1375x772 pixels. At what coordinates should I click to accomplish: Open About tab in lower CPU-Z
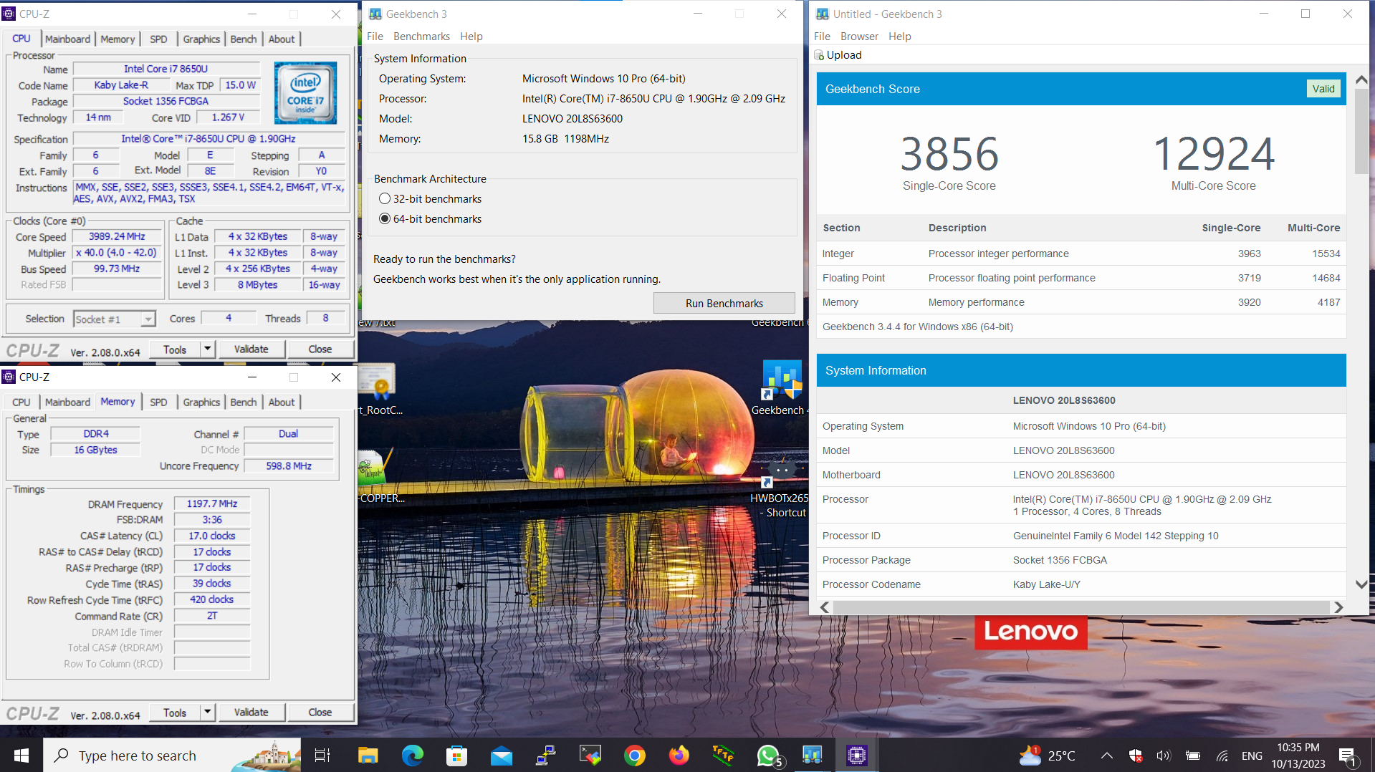pyautogui.click(x=282, y=402)
